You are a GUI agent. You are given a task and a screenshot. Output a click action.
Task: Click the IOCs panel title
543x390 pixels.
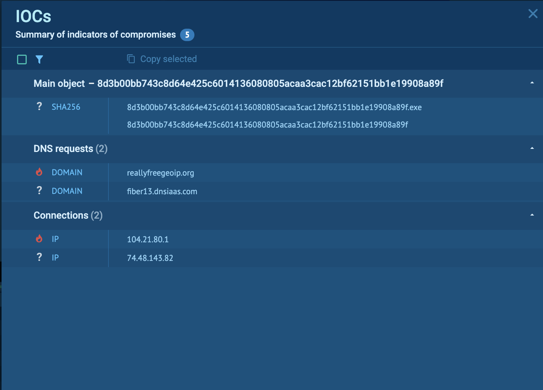click(x=33, y=16)
